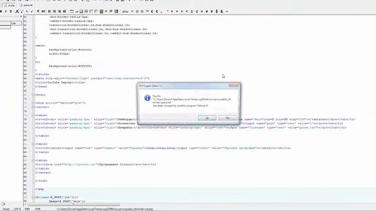Click the WIN line-ending status entry

tap(28, 209)
